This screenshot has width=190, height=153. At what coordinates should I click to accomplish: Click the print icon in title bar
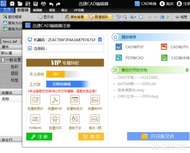point(43,4)
